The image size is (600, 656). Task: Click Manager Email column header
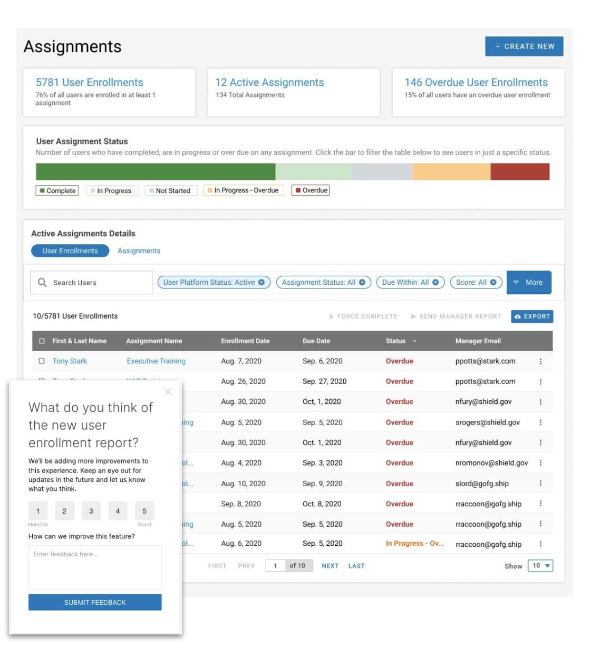(x=478, y=341)
